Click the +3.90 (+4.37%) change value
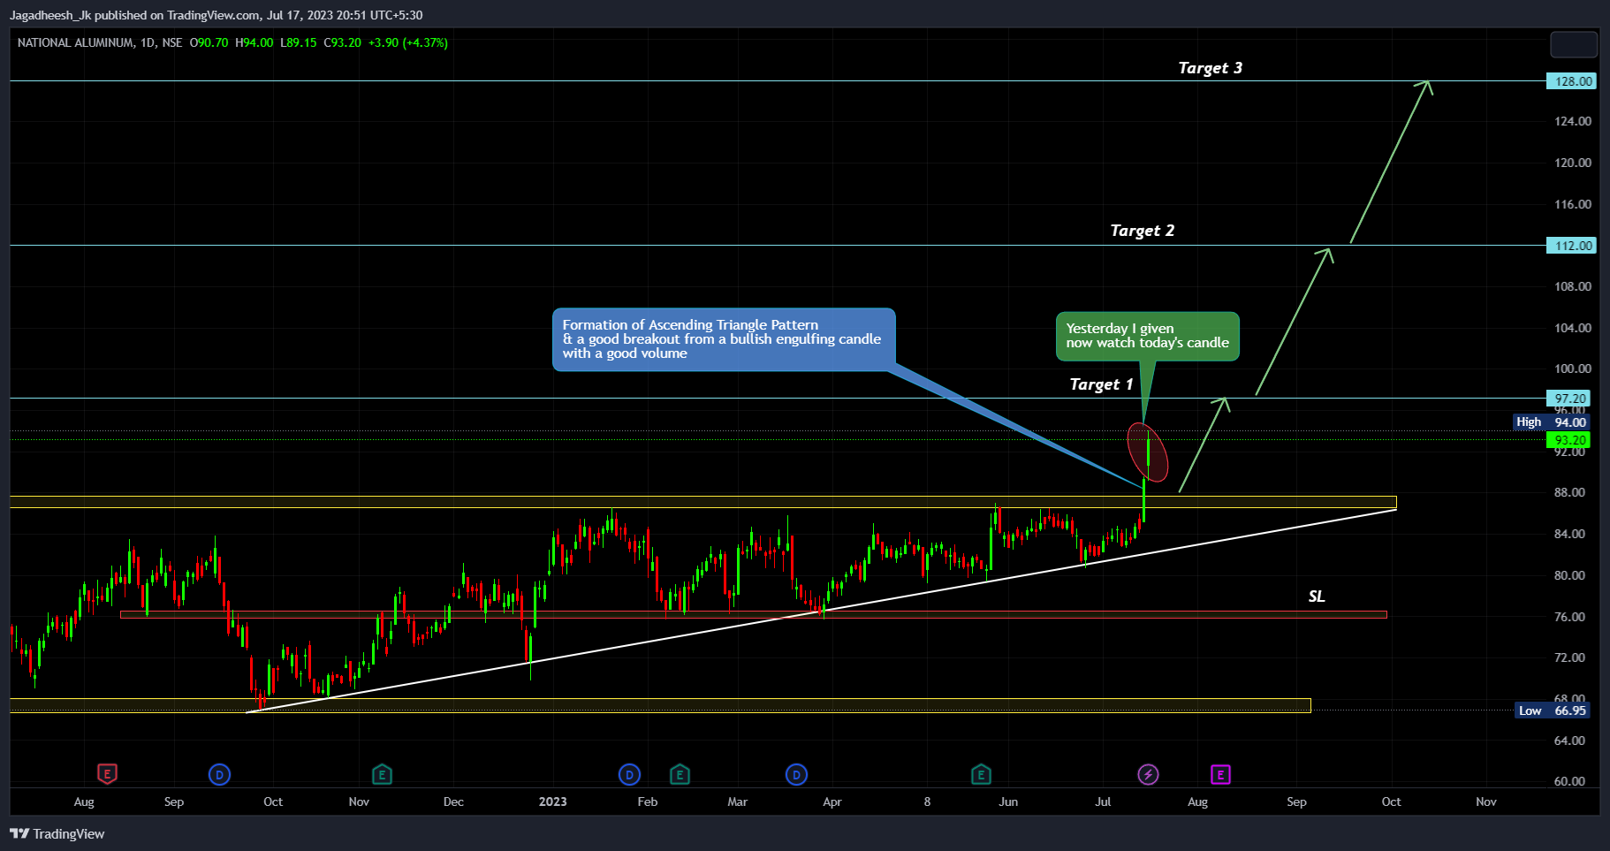 (408, 42)
